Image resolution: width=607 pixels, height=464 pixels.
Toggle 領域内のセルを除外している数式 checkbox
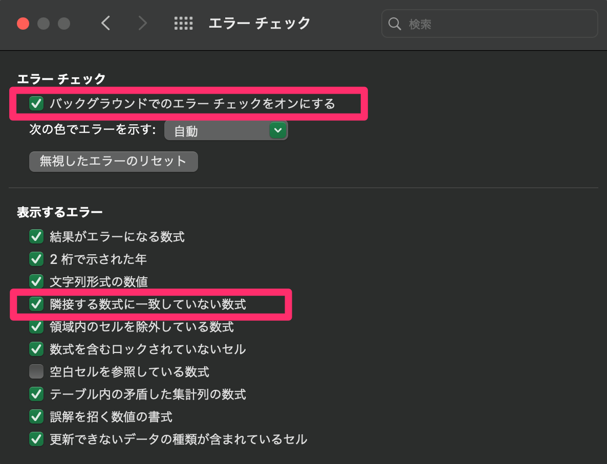click(x=36, y=326)
